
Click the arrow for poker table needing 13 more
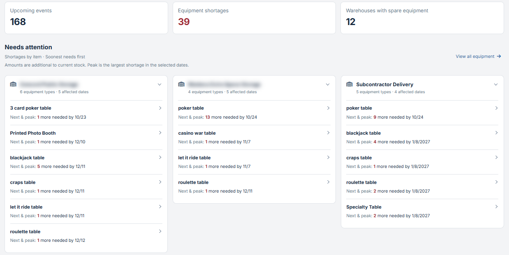point(328,108)
